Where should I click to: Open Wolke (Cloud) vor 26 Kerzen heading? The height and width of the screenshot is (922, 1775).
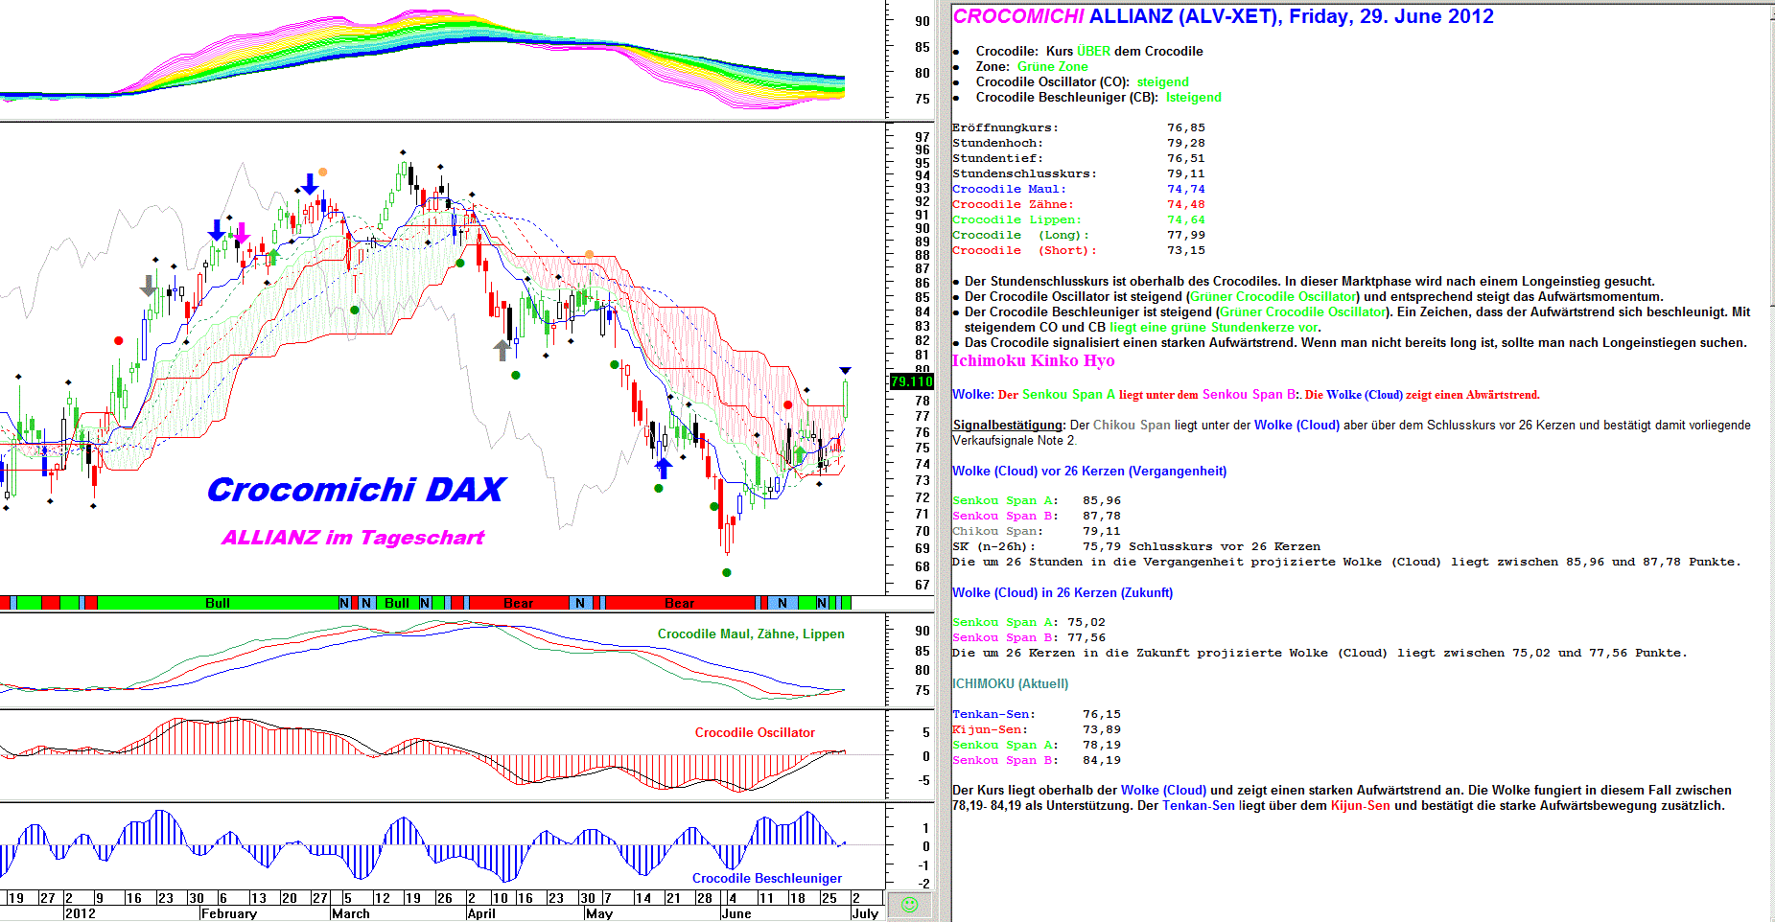1088,471
